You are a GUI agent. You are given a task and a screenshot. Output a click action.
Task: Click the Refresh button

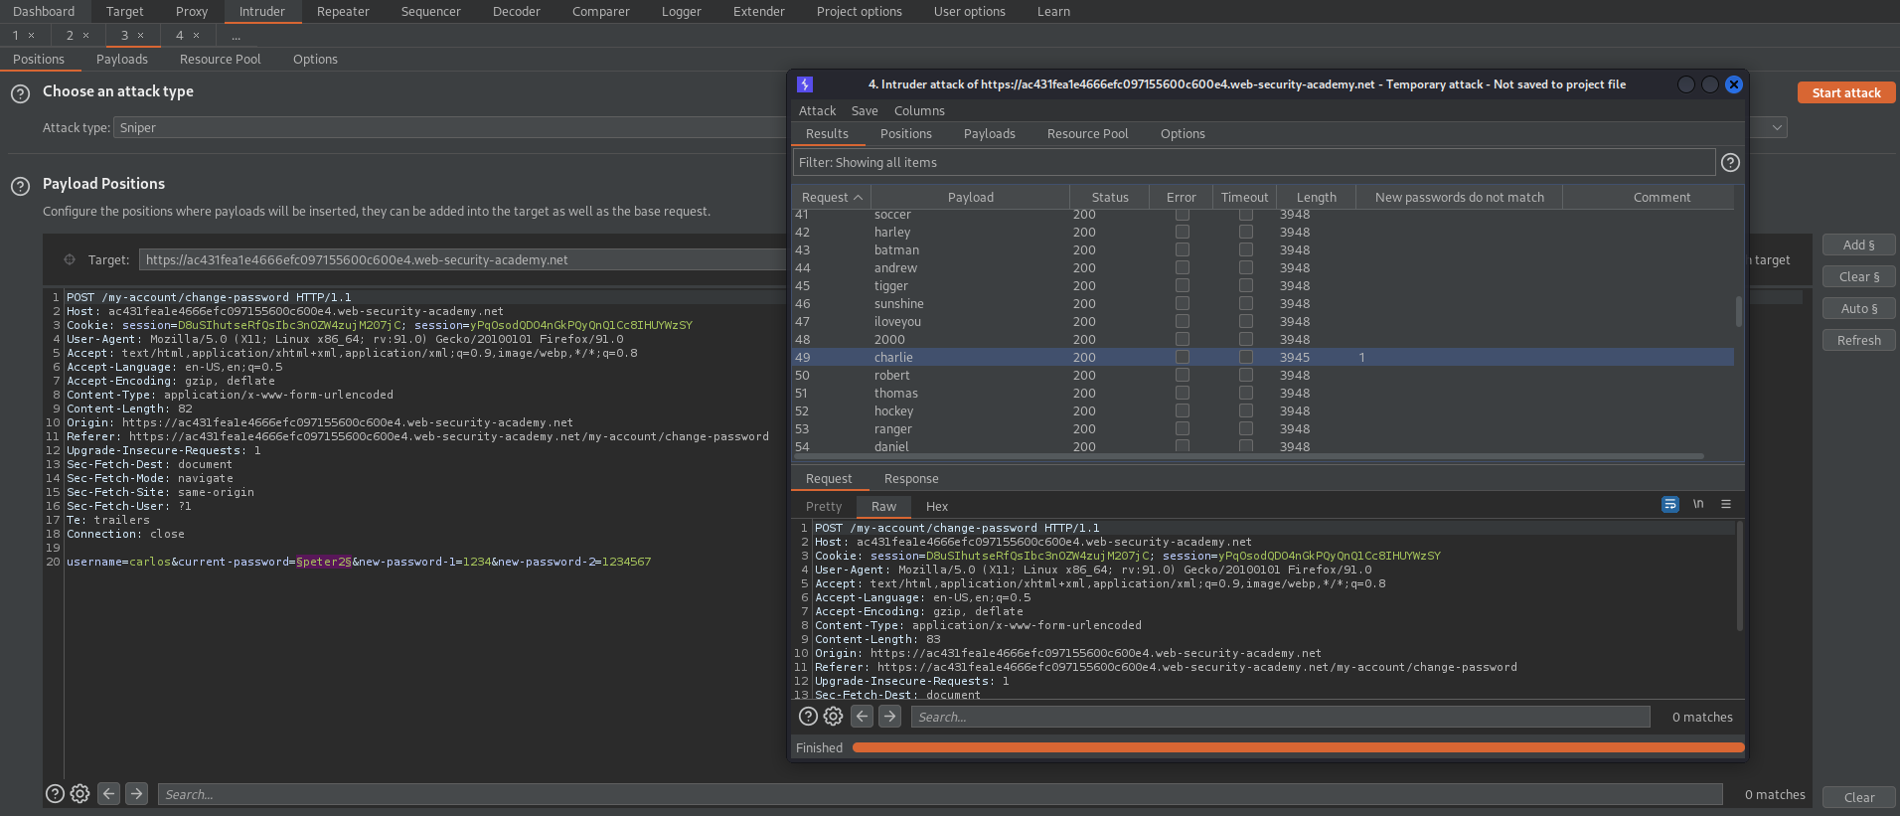pos(1859,340)
